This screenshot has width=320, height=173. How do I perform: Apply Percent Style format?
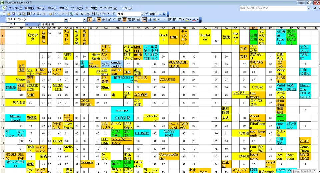159,20
